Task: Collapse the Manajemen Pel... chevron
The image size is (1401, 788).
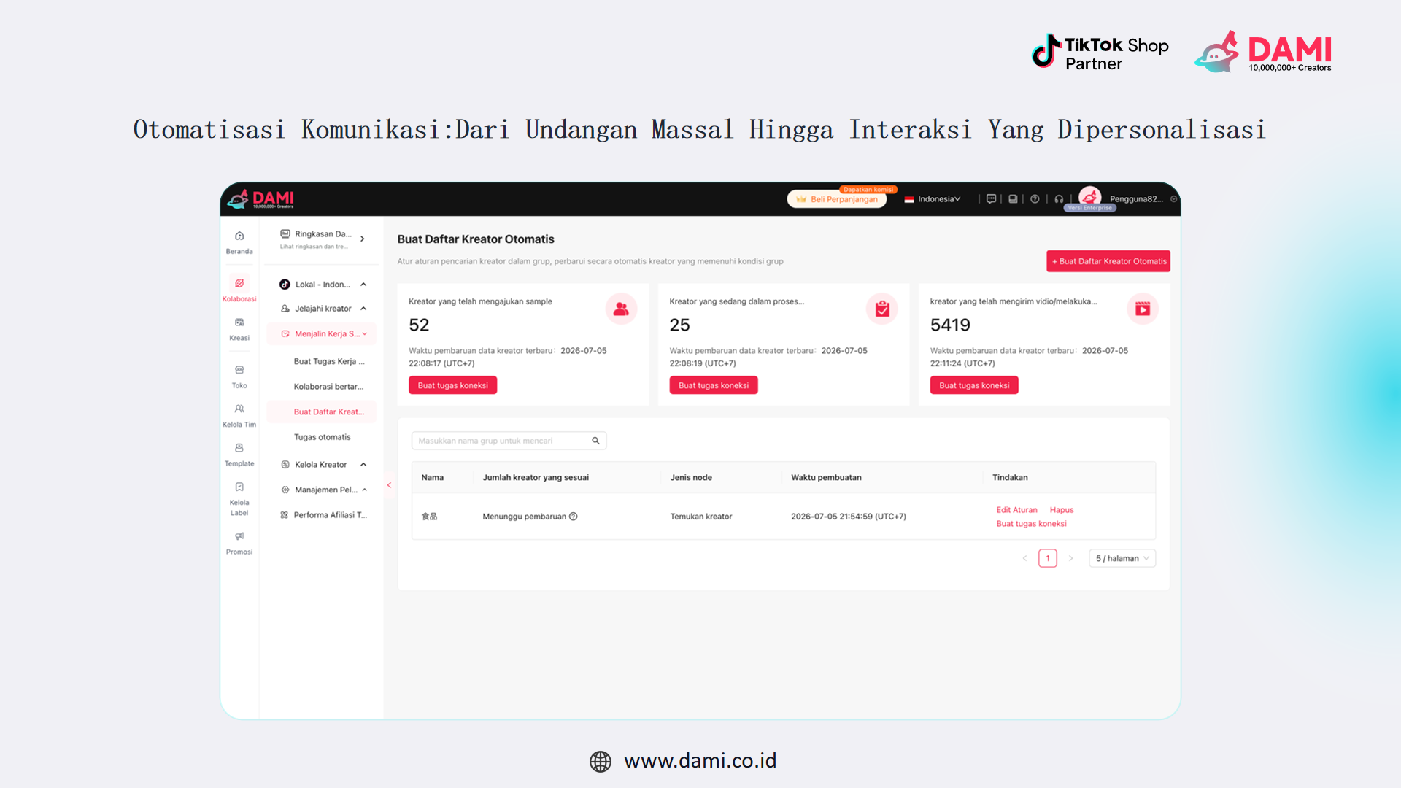Action: (365, 490)
